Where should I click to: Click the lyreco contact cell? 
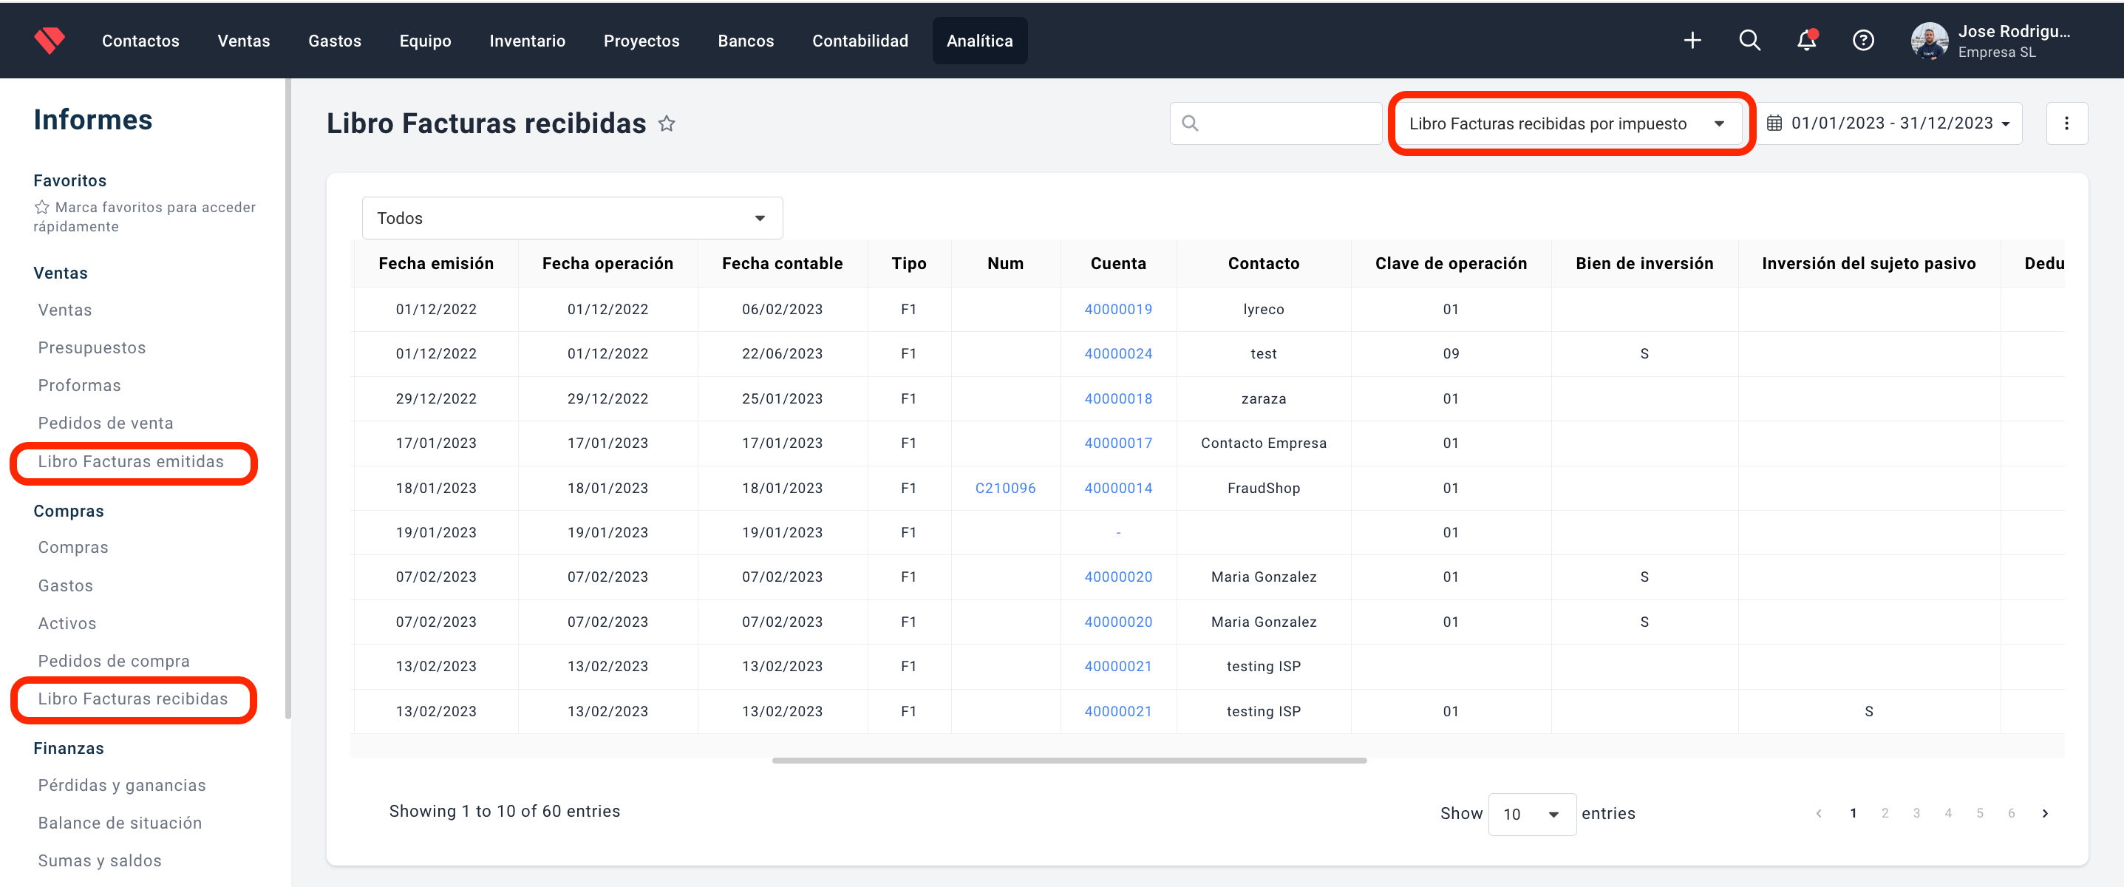tap(1263, 309)
